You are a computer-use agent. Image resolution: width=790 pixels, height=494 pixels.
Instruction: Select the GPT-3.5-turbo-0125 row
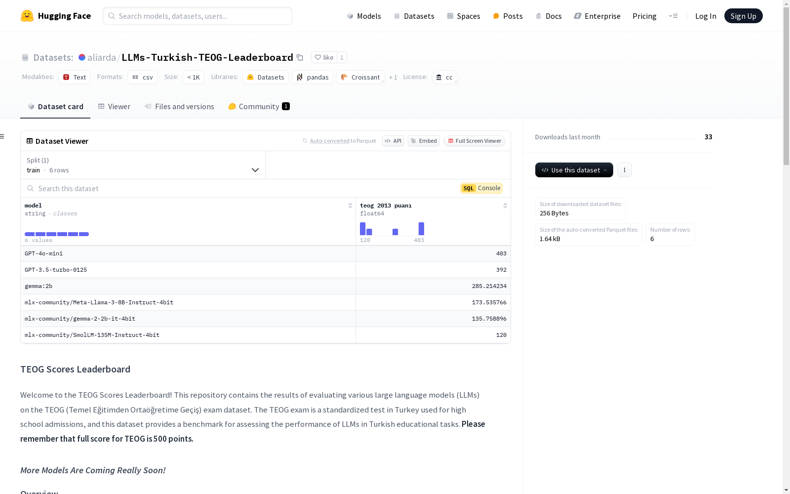pyautogui.click(x=266, y=270)
